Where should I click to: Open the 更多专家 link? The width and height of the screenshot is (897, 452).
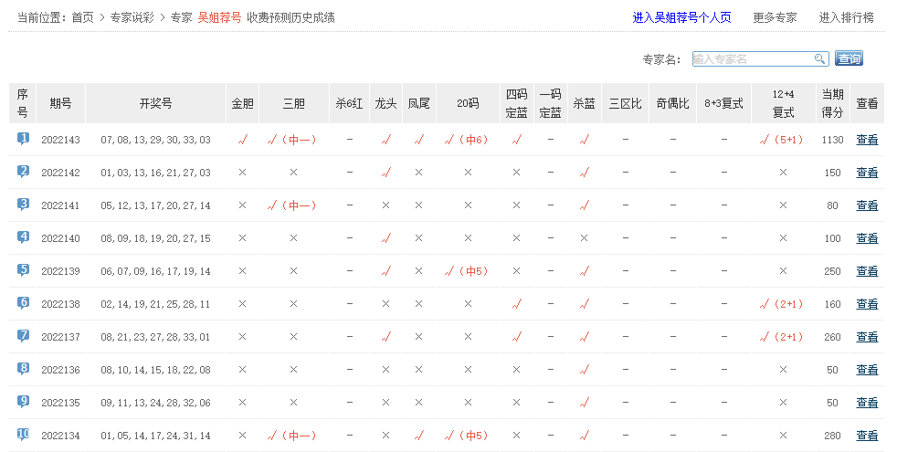tap(775, 17)
